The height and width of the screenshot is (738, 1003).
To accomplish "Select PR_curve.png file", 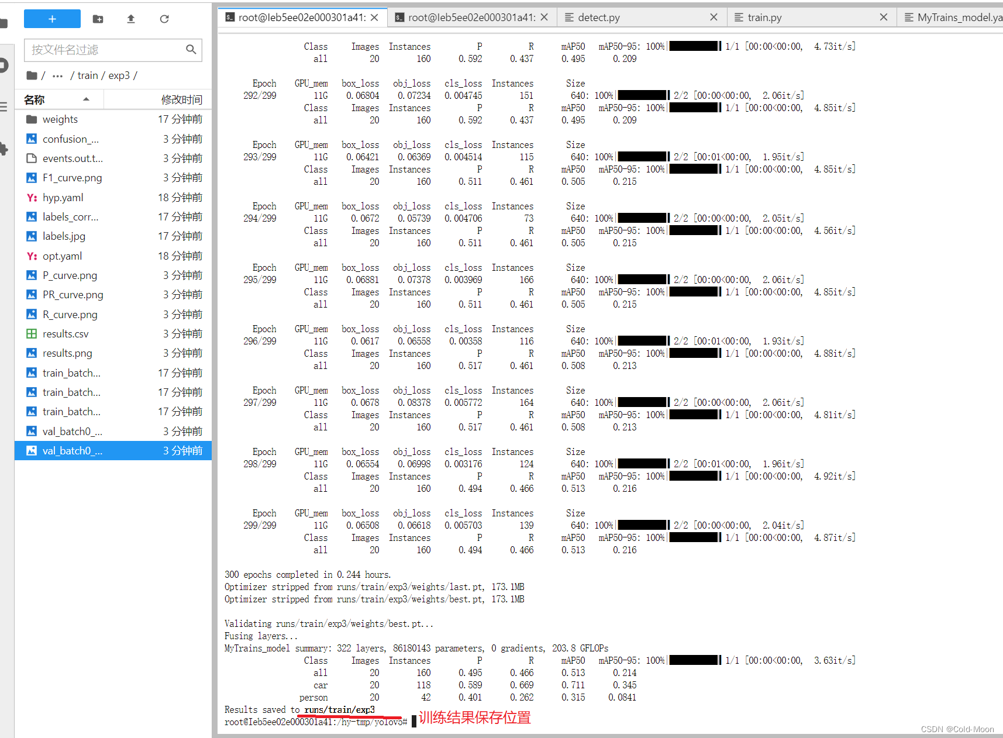I will (x=113, y=295).
